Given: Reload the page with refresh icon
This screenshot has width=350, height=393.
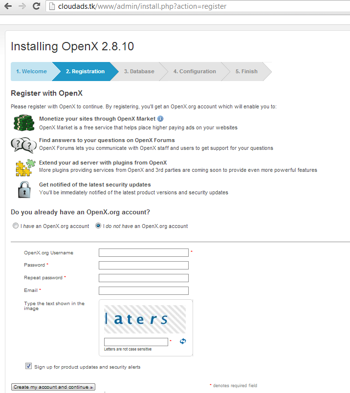Looking at the screenshot, I should [36, 6].
